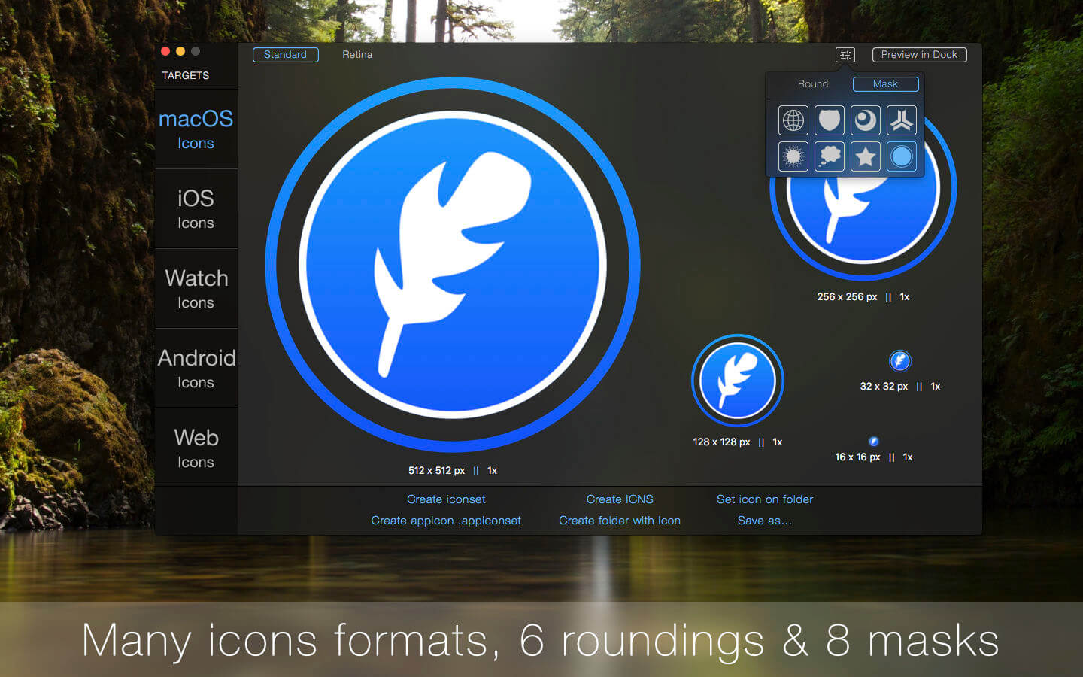Open Web Icons target
This screenshot has height=677, width=1083.
196,448
